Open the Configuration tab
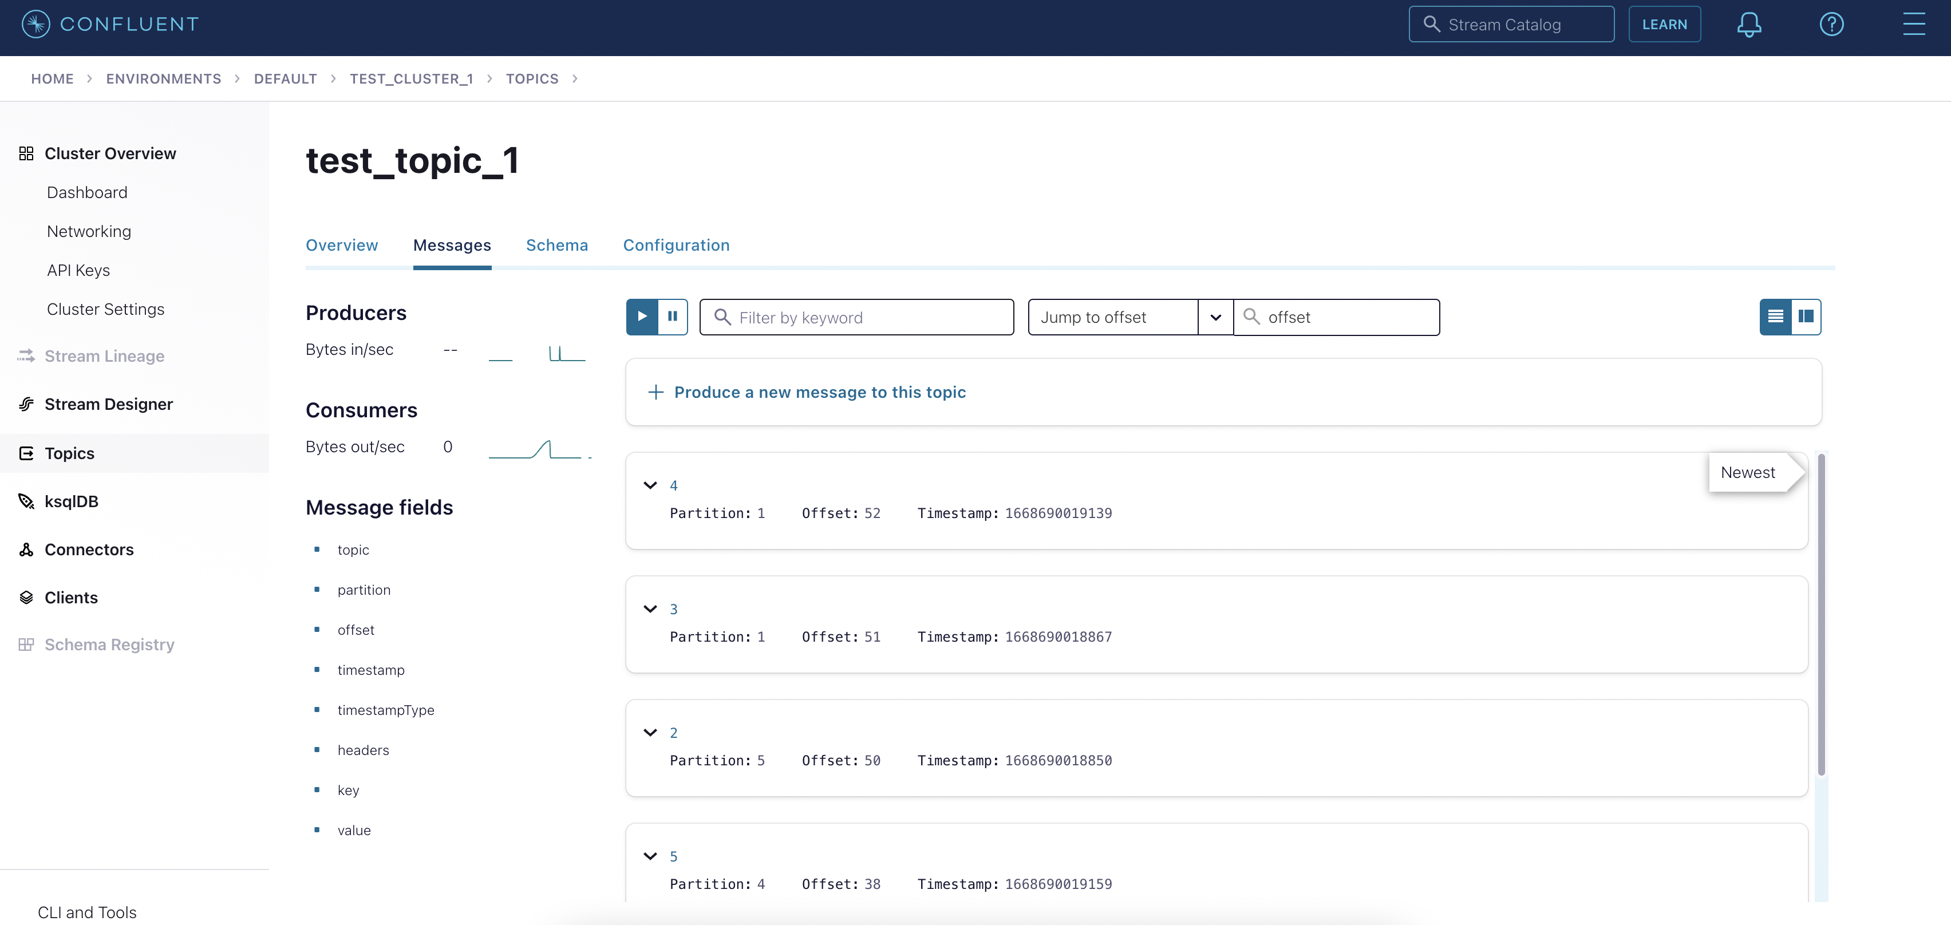1951x925 pixels. [676, 244]
